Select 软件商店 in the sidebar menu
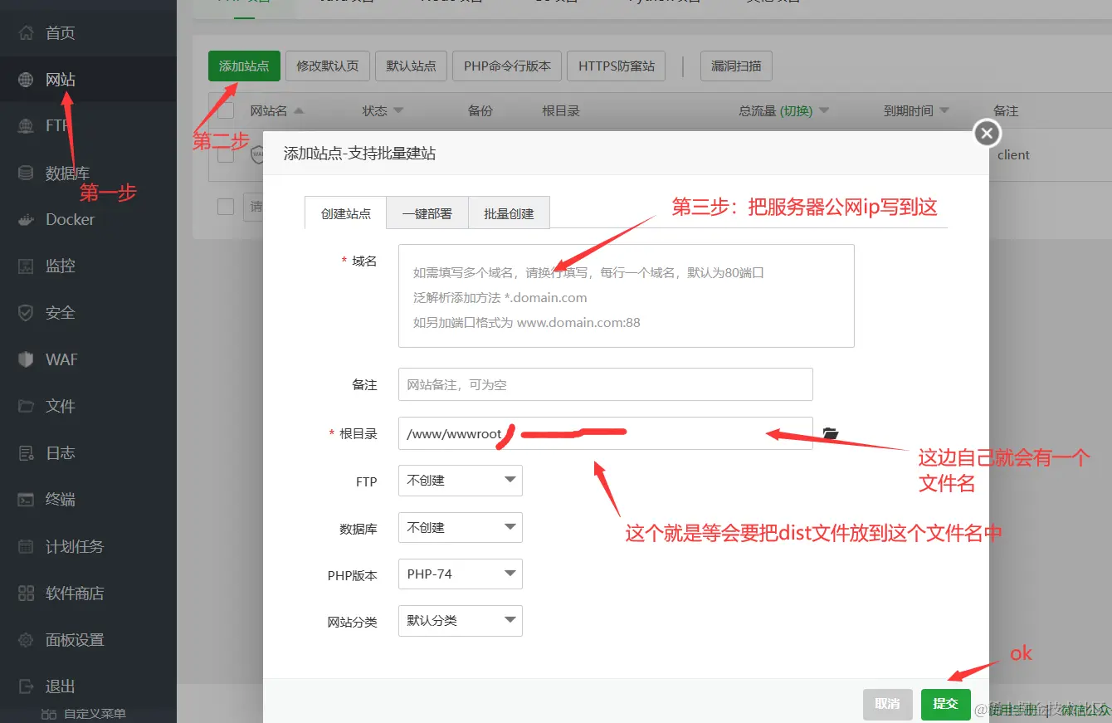The width and height of the screenshot is (1112, 723). (x=88, y=594)
